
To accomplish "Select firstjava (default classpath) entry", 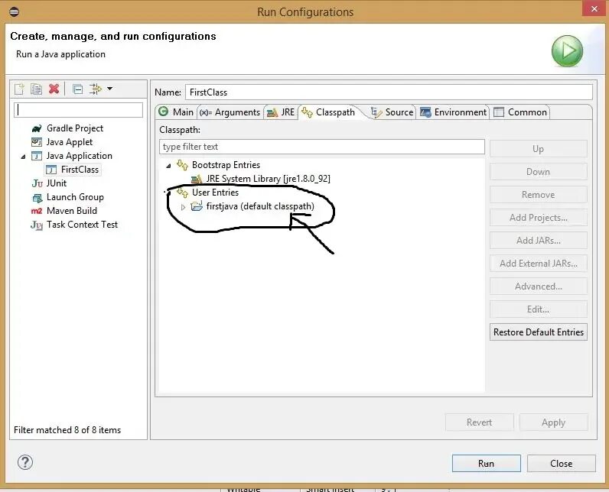I will 260,206.
